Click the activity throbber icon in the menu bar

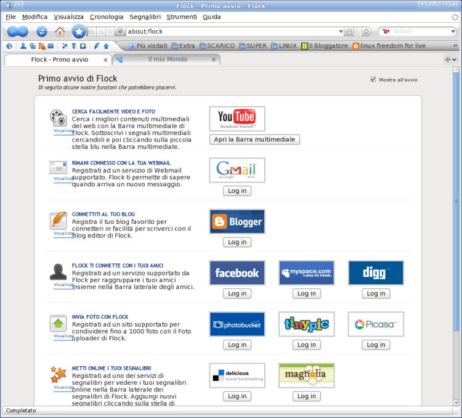point(455,17)
